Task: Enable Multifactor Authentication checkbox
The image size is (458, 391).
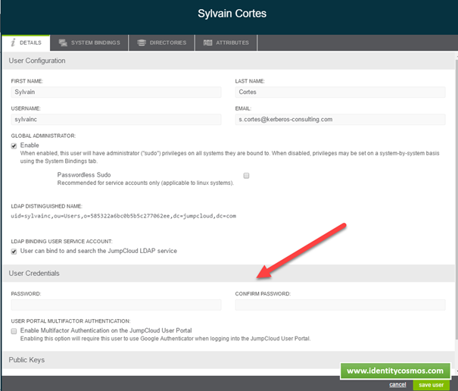Action: tap(14, 331)
